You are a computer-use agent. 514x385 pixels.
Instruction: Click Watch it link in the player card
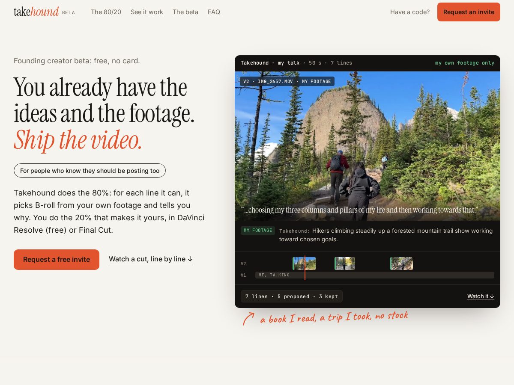[481, 296]
